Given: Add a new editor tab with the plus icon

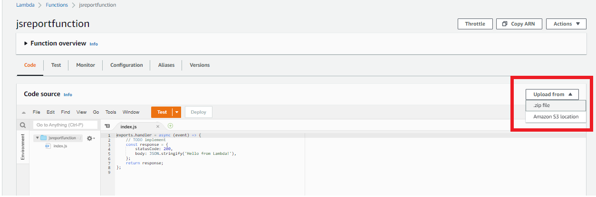Looking at the screenshot, I should click(170, 126).
